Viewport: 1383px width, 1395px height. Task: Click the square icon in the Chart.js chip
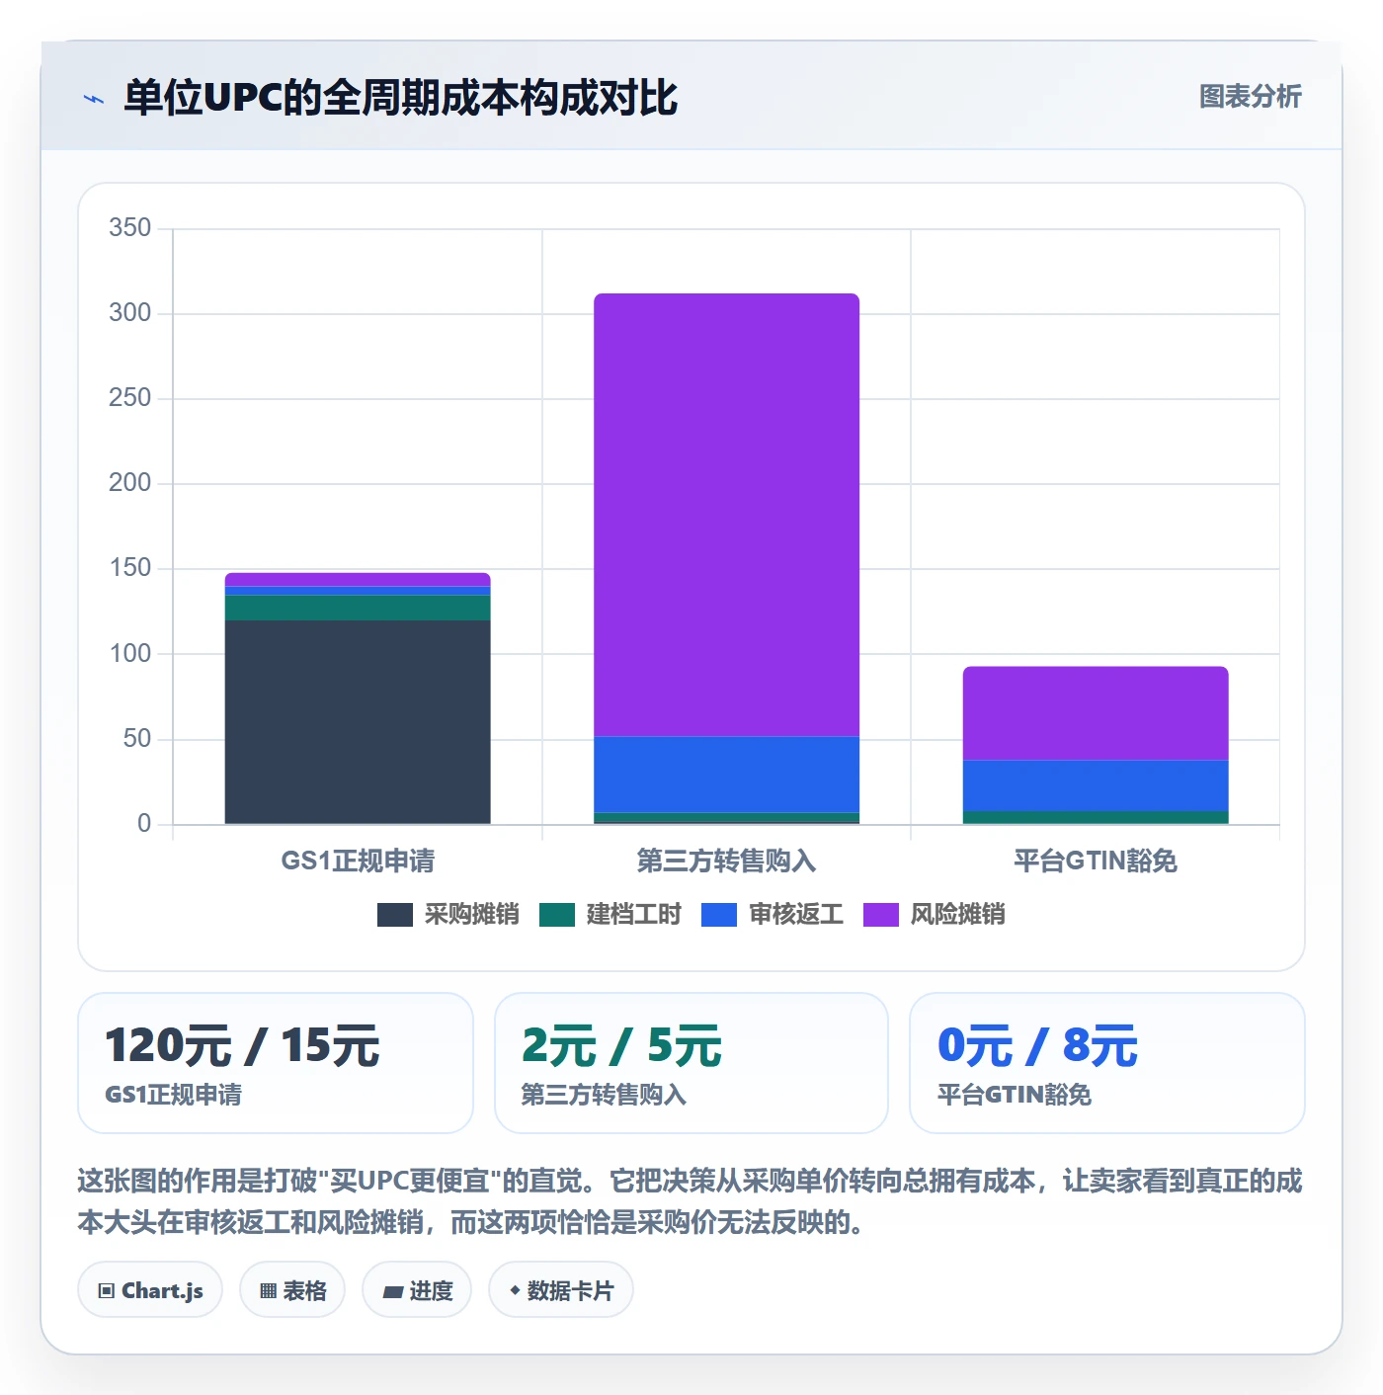[107, 1291]
